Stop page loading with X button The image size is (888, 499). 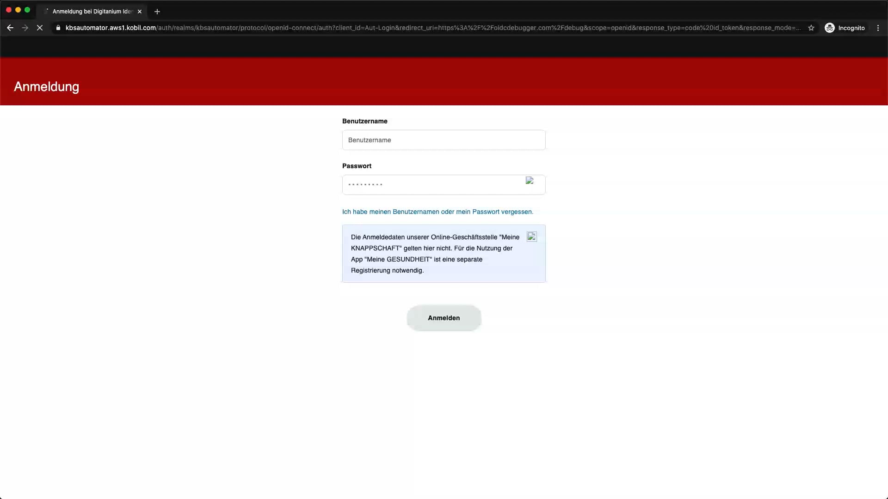pyautogui.click(x=40, y=28)
